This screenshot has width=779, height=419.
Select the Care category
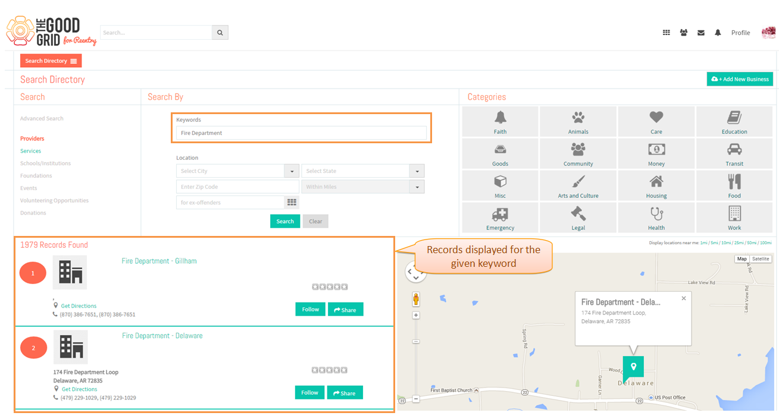point(656,122)
